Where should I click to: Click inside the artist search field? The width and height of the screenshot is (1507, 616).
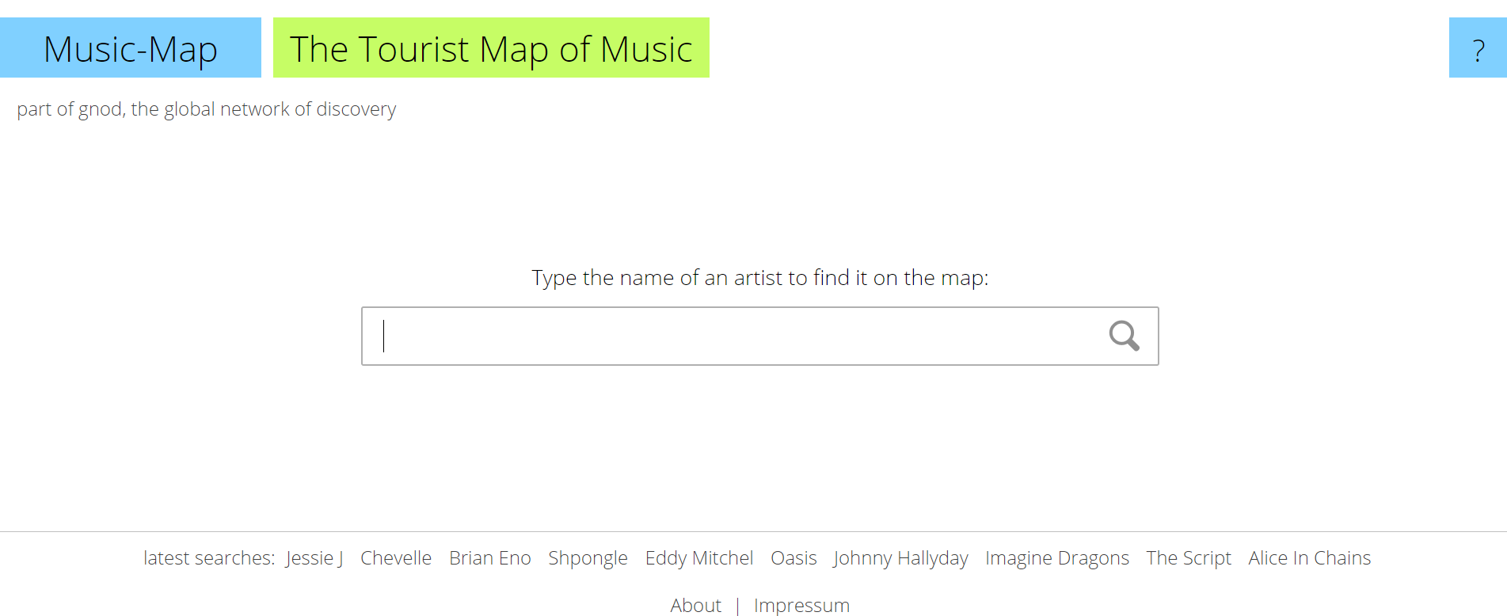pyautogui.click(x=713, y=336)
